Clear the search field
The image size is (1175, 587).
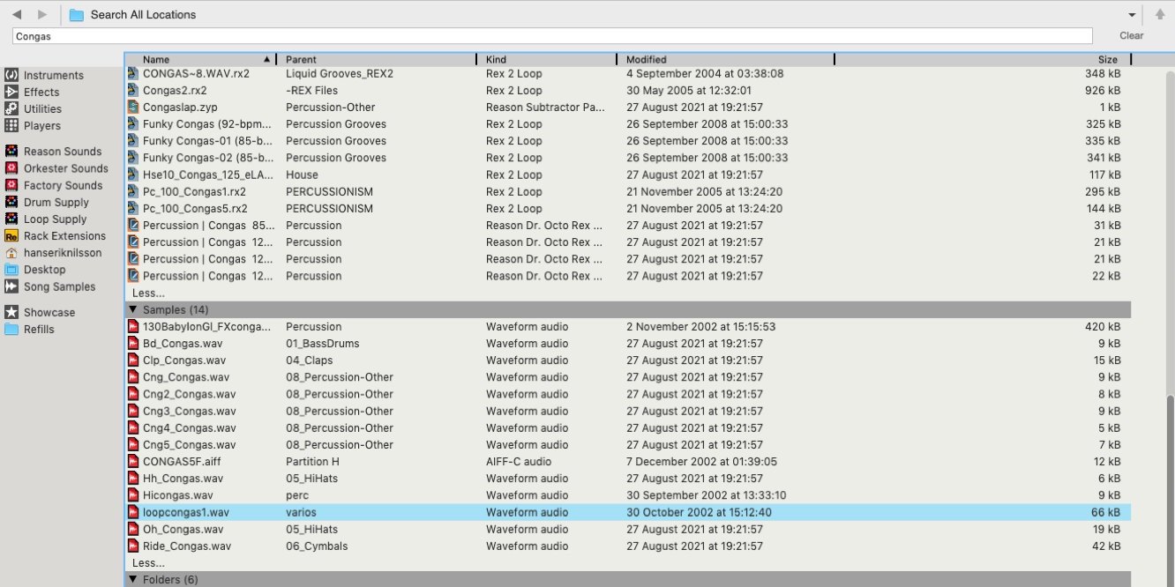point(1131,36)
